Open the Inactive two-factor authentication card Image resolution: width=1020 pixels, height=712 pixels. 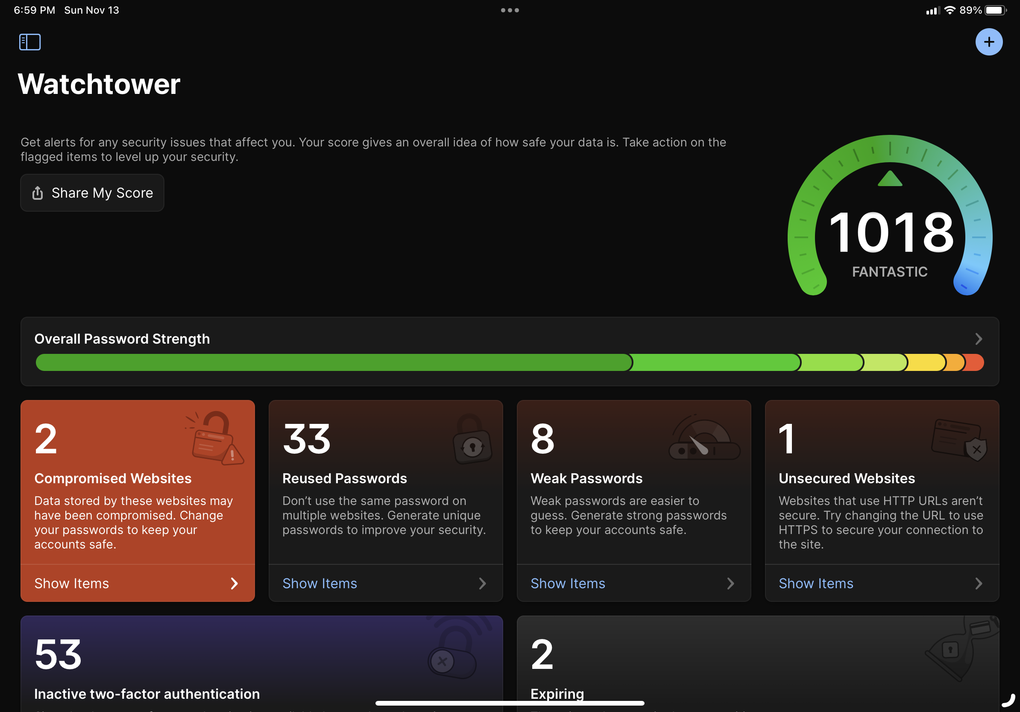pyautogui.click(x=262, y=664)
